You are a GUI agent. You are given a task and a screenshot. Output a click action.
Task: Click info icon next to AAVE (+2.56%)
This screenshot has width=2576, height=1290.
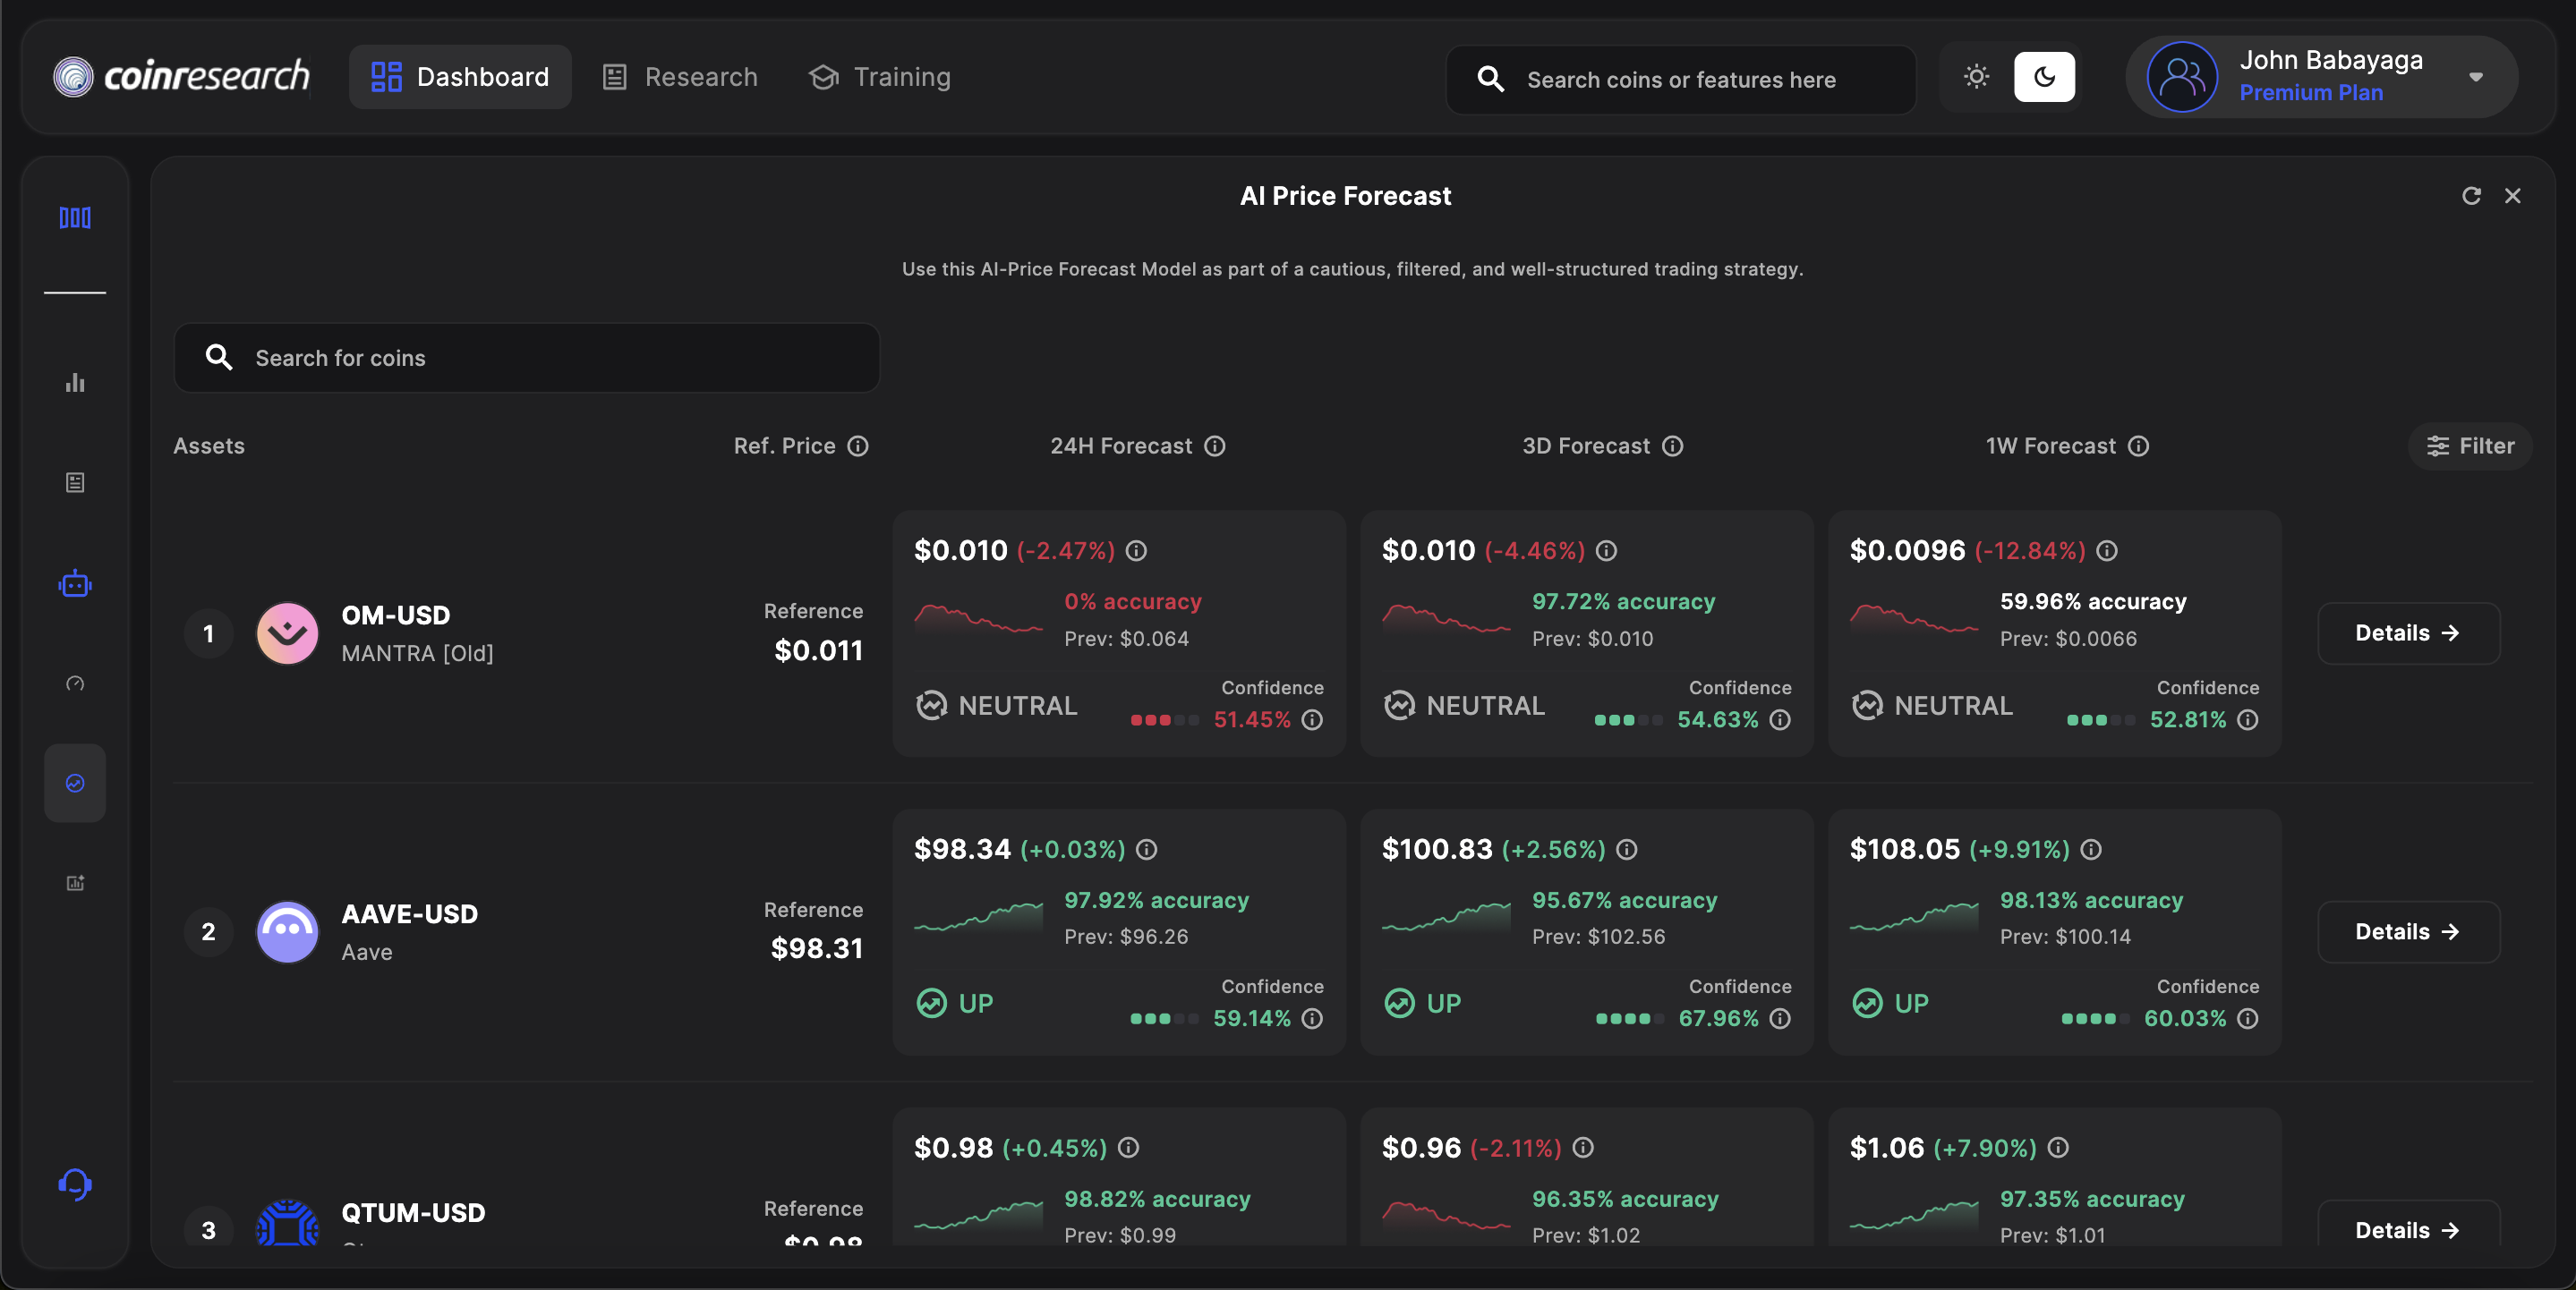point(1627,849)
